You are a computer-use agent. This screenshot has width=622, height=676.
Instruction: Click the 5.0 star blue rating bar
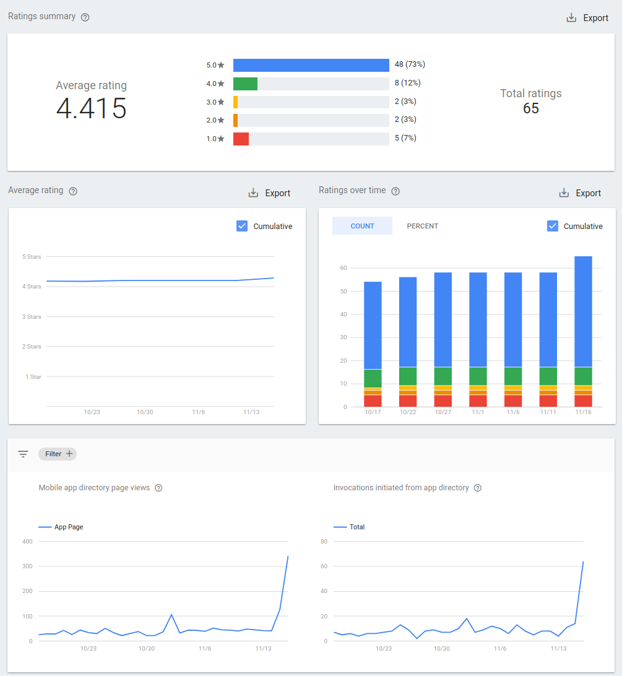(x=311, y=65)
